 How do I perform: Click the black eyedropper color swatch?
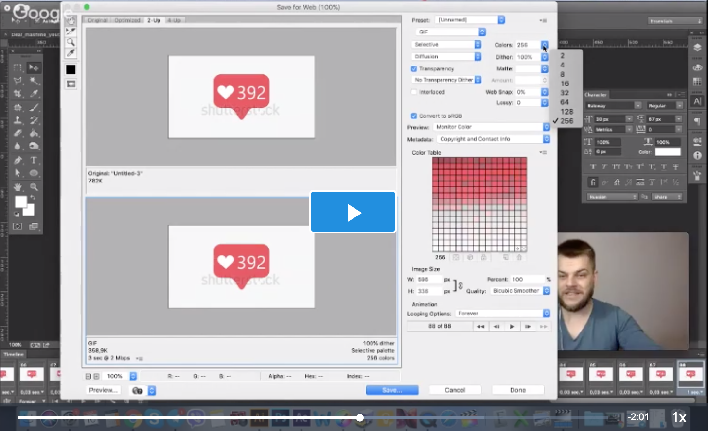[71, 69]
